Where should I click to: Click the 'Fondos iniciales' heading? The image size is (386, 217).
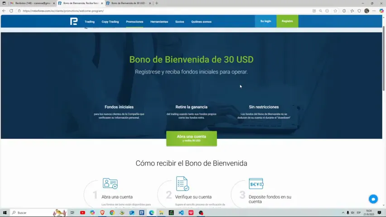(119, 107)
